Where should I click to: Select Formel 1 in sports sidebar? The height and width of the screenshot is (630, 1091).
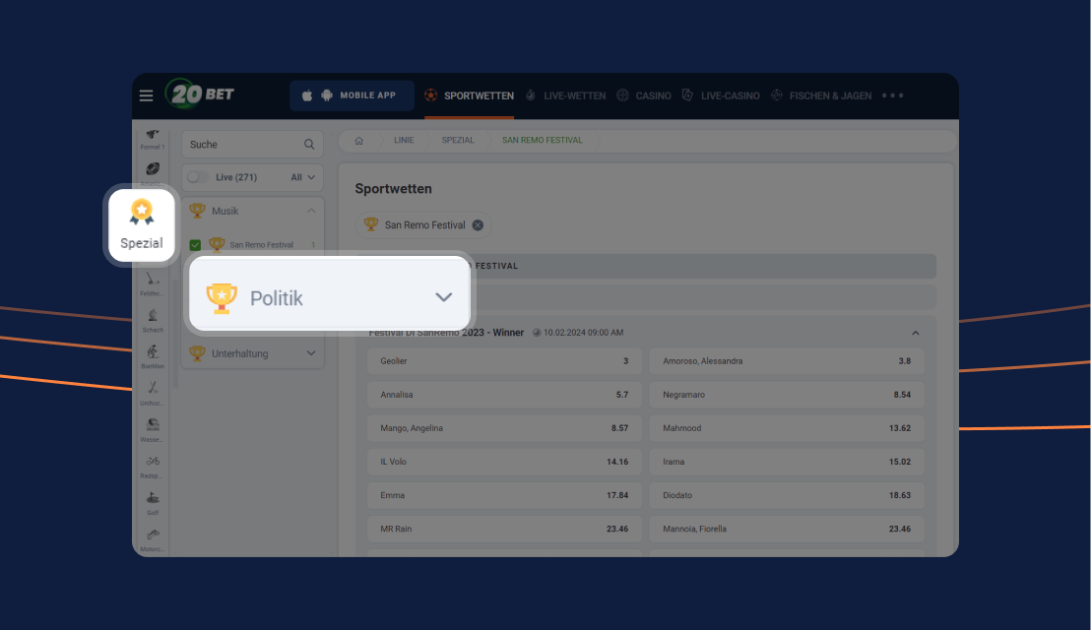click(x=153, y=139)
